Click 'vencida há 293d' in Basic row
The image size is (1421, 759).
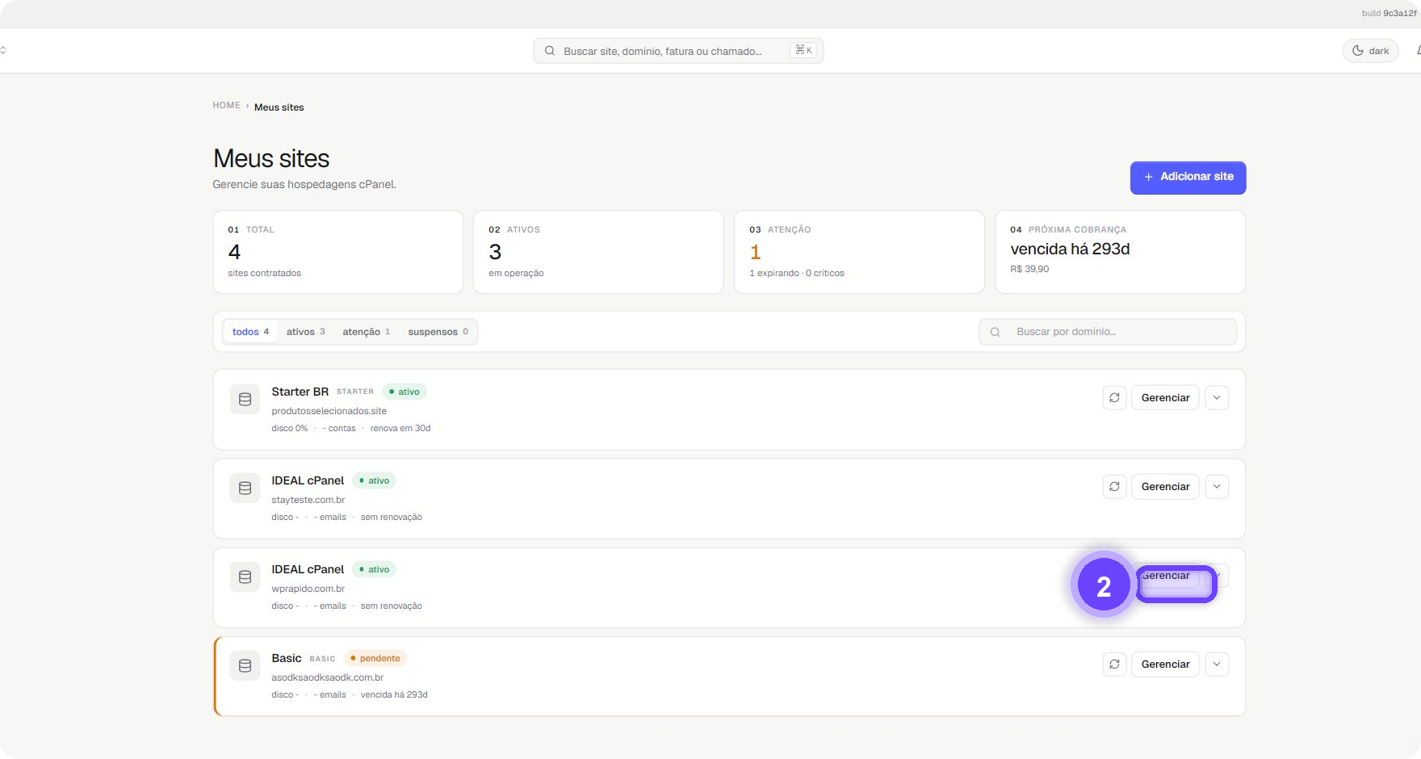click(x=394, y=695)
